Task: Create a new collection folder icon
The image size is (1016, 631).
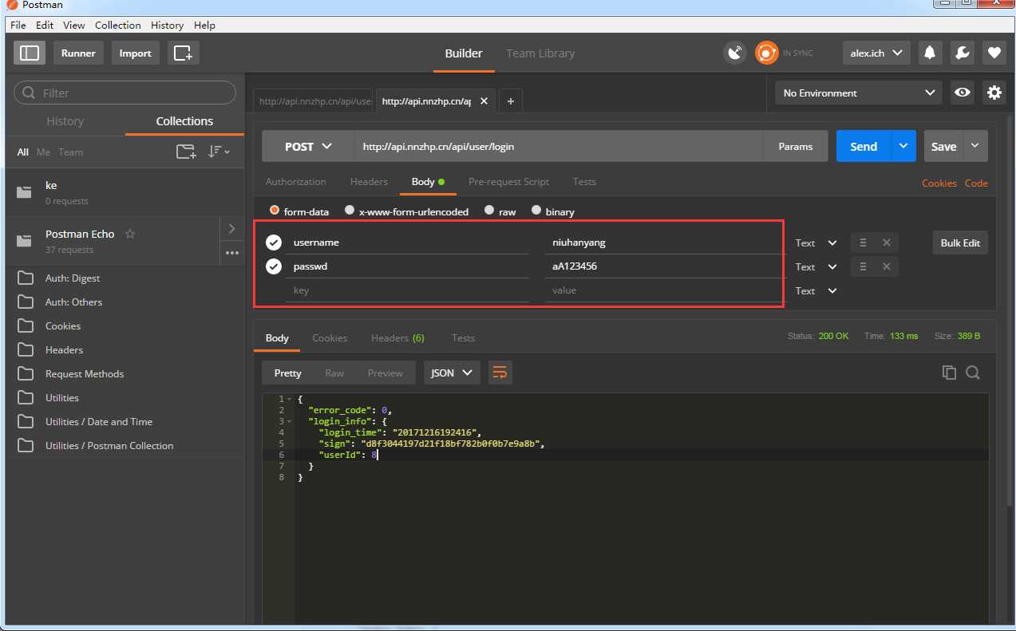Action: coord(185,152)
